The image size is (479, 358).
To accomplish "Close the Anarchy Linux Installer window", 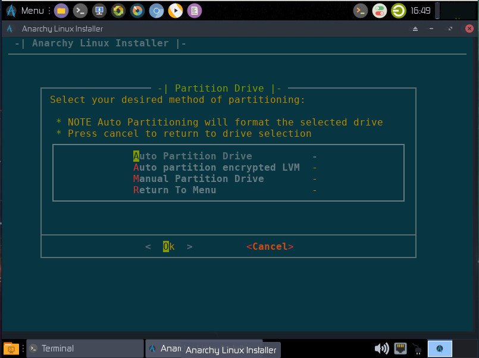I will 469,29.
